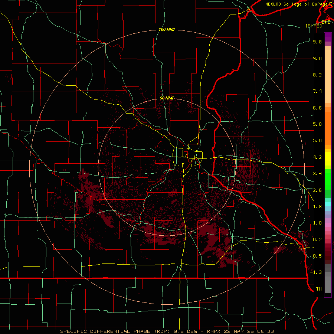Click the 50 NMI range ring label
The height and width of the screenshot is (334, 334).
pos(167,98)
